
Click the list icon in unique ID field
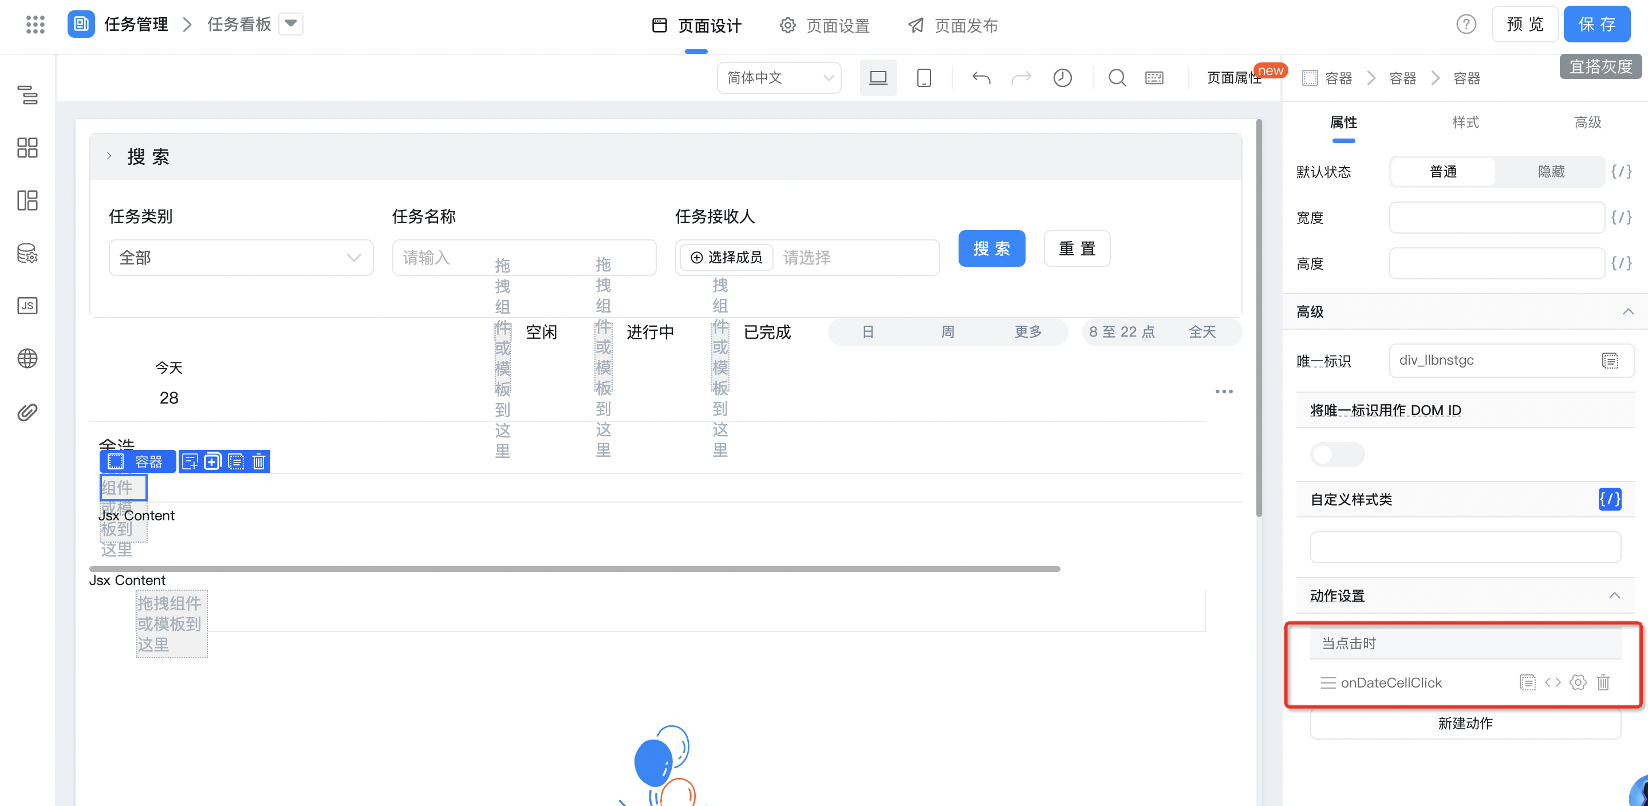(1610, 361)
